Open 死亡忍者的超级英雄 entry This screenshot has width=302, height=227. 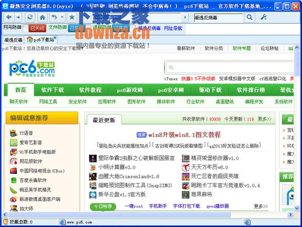pyautogui.click(x=215, y=176)
